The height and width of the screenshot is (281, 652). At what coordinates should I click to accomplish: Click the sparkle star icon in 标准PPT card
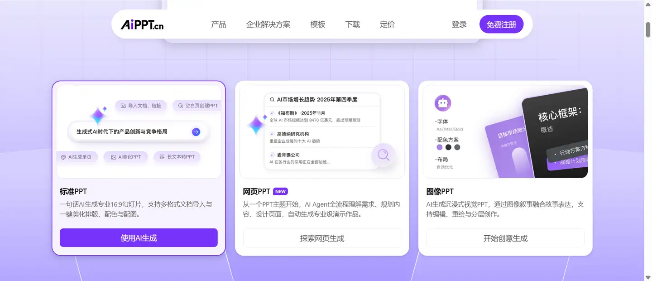(98, 116)
